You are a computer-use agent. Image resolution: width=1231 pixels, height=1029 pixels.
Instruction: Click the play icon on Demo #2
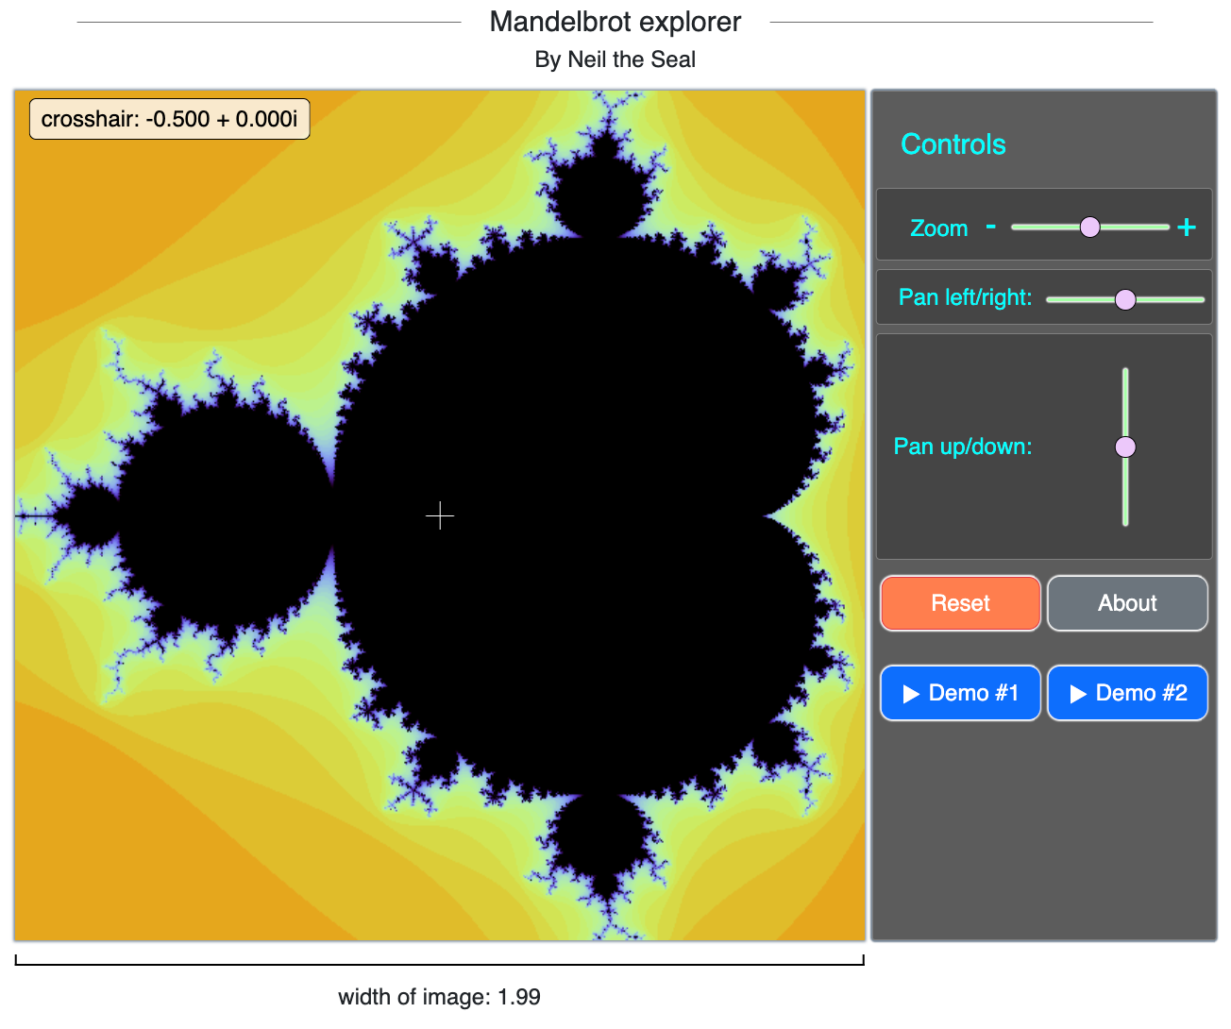1079,692
